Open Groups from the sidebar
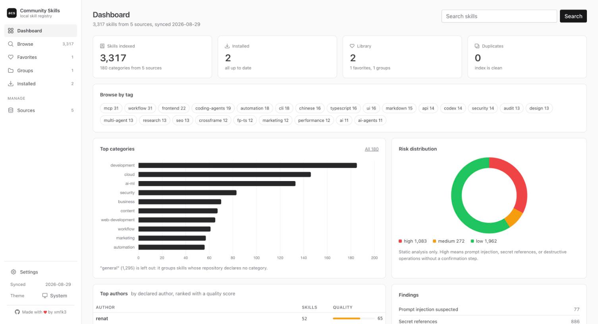Viewport: 598px width, 324px height. (x=41, y=70)
